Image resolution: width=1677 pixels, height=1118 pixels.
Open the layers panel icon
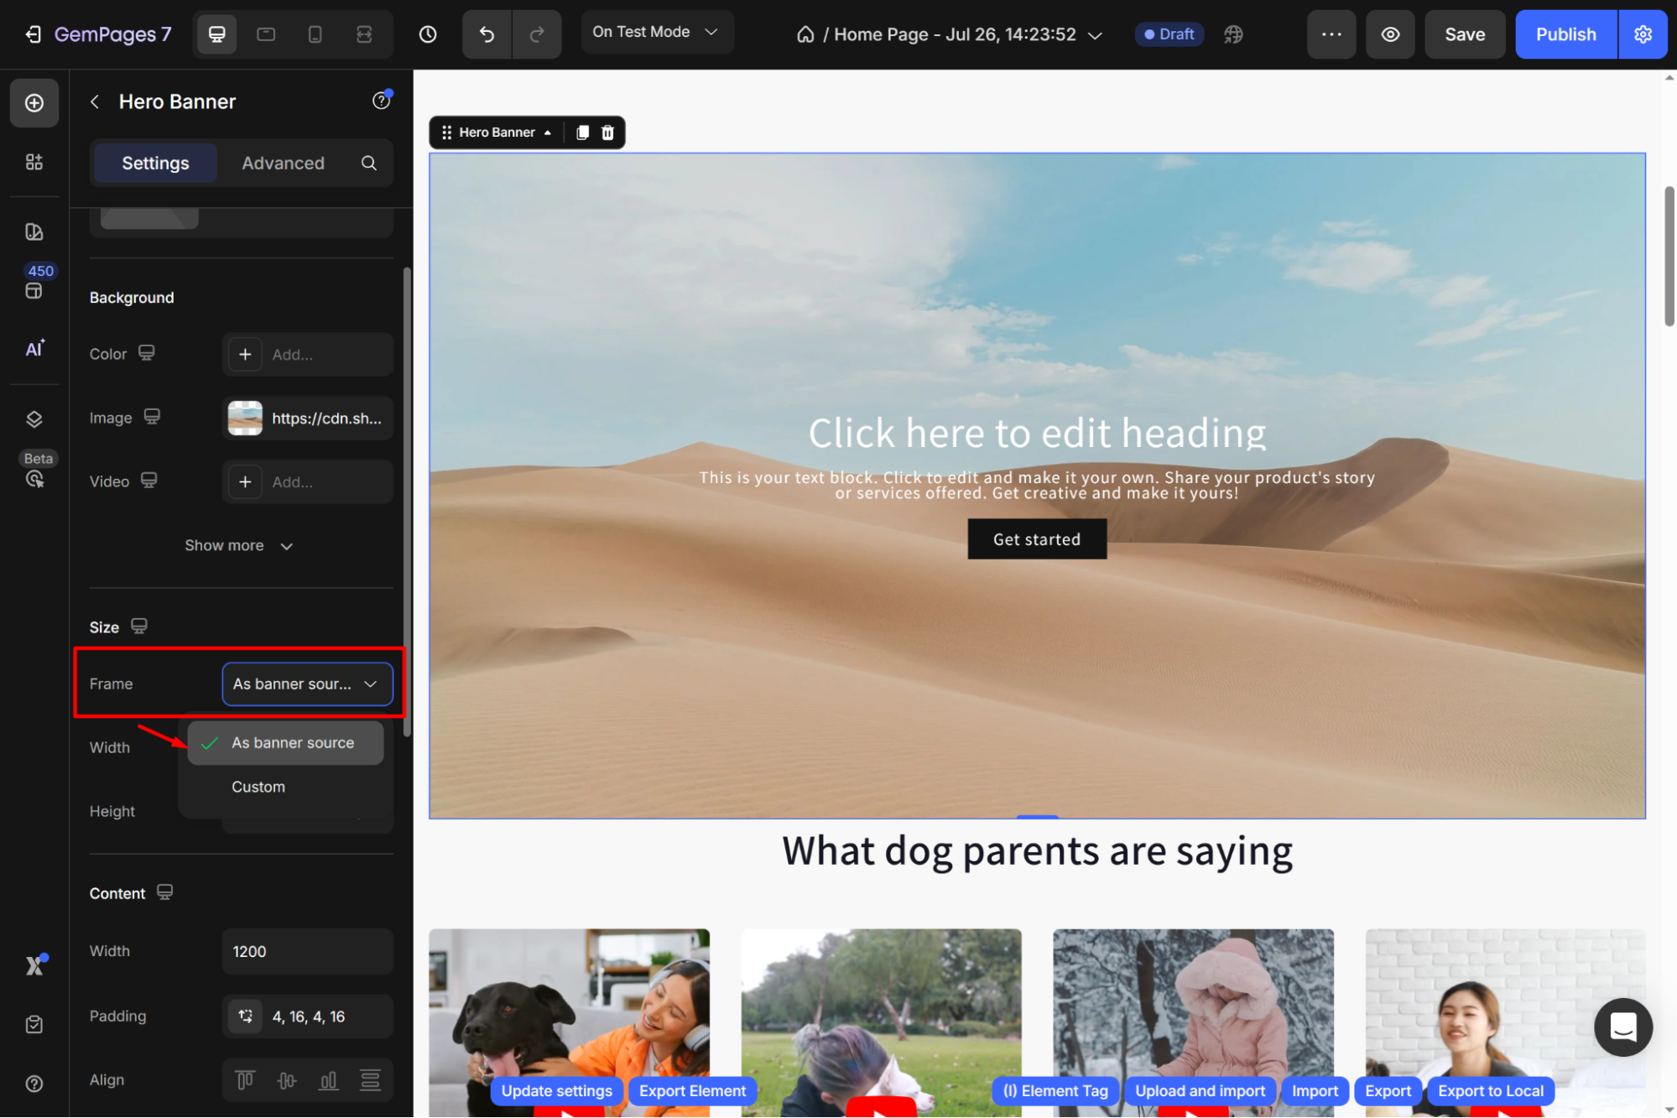[34, 419]
